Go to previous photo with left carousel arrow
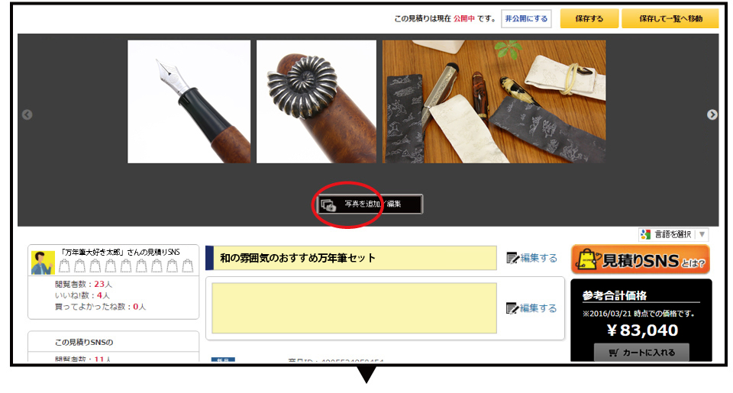 tap(27, 114)
